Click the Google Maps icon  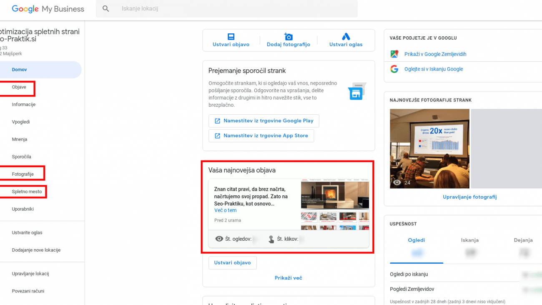click(394, 54)
